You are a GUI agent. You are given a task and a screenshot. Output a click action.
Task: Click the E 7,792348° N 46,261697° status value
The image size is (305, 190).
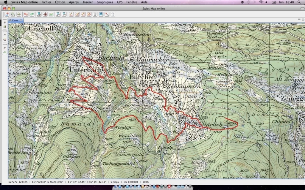pyautogui.click(x=48, y=182)
